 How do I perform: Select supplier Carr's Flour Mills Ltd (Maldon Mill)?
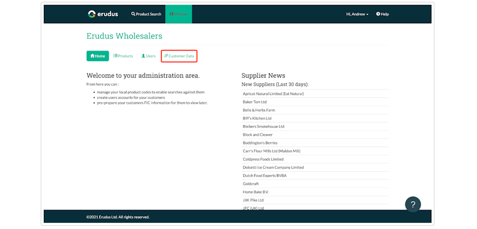point(315,151)
